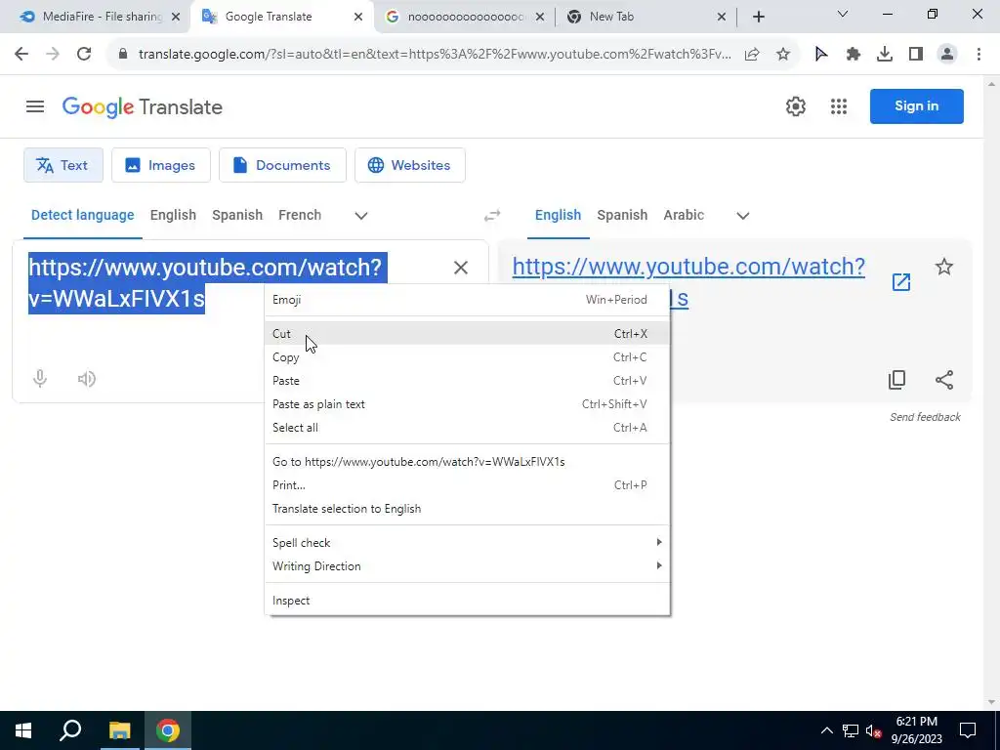Screen dimensions: 1000x750
Task: Listen to source text speaker icon
Action: (87, 379)
